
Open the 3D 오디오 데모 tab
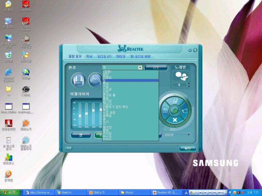pos(140,56)
